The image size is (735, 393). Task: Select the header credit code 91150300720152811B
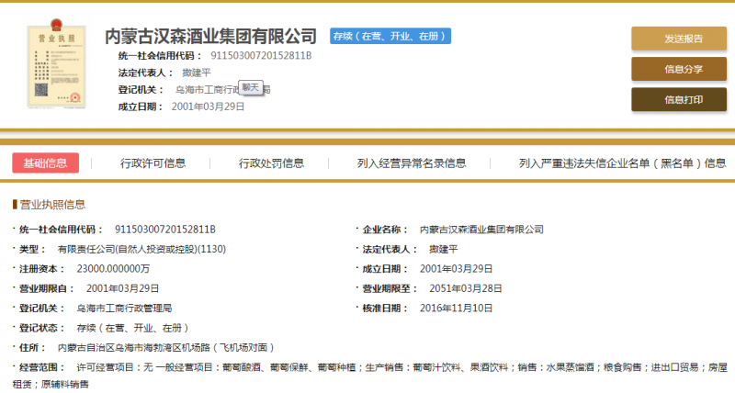tap(261, 56)
